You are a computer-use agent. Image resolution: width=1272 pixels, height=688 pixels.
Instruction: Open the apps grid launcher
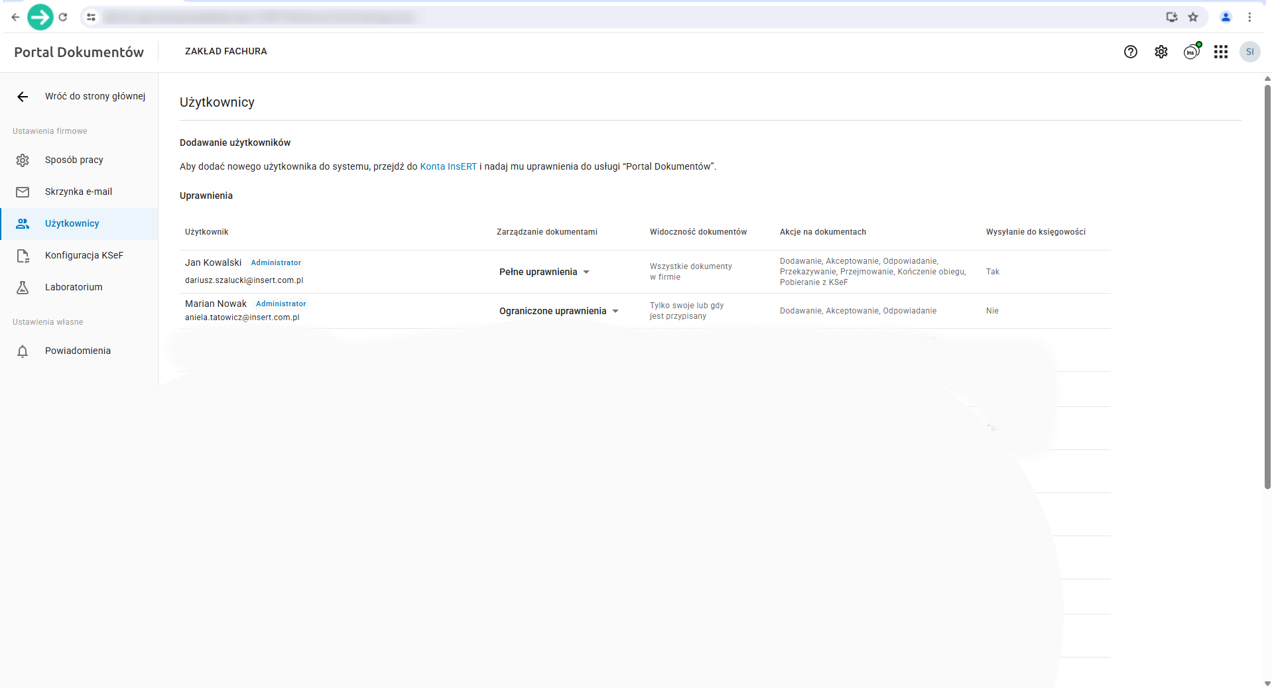pos(1220,52)
